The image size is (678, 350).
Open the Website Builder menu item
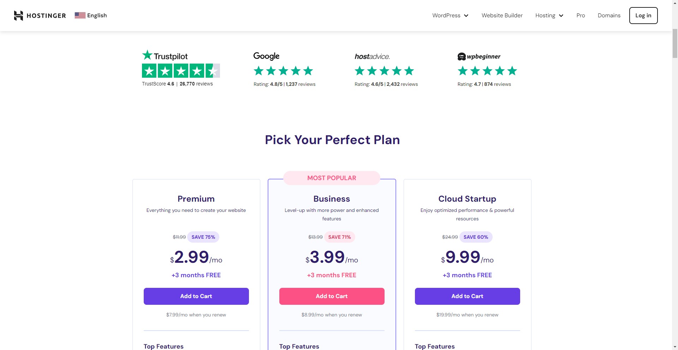pos(502,16)
